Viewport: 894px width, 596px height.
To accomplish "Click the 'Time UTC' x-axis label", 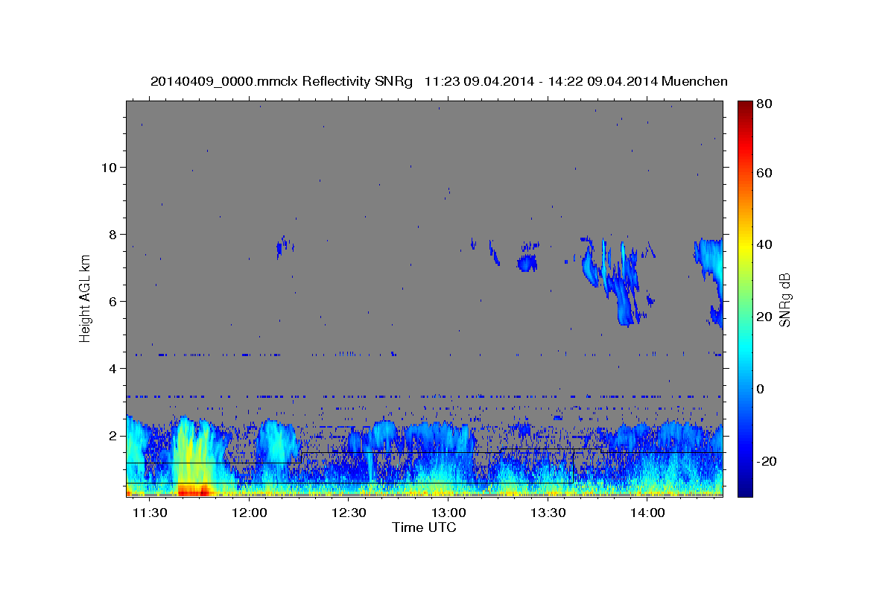I will (x=425, y=527).
